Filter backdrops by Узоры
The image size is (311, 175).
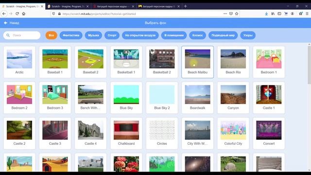[248, 35]
